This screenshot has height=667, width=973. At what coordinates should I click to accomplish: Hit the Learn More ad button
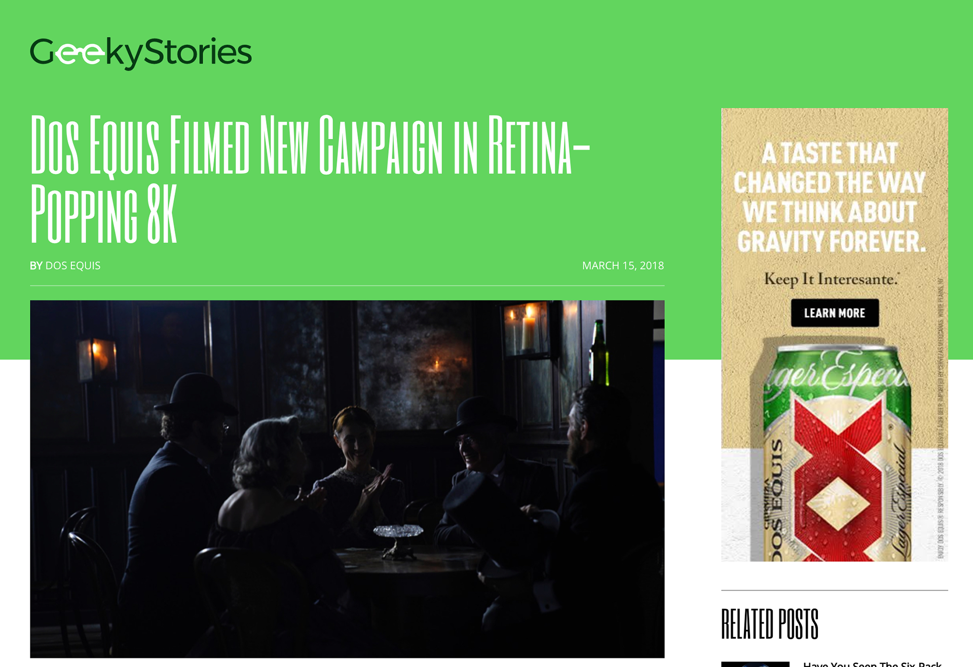[x=835, y=313]
